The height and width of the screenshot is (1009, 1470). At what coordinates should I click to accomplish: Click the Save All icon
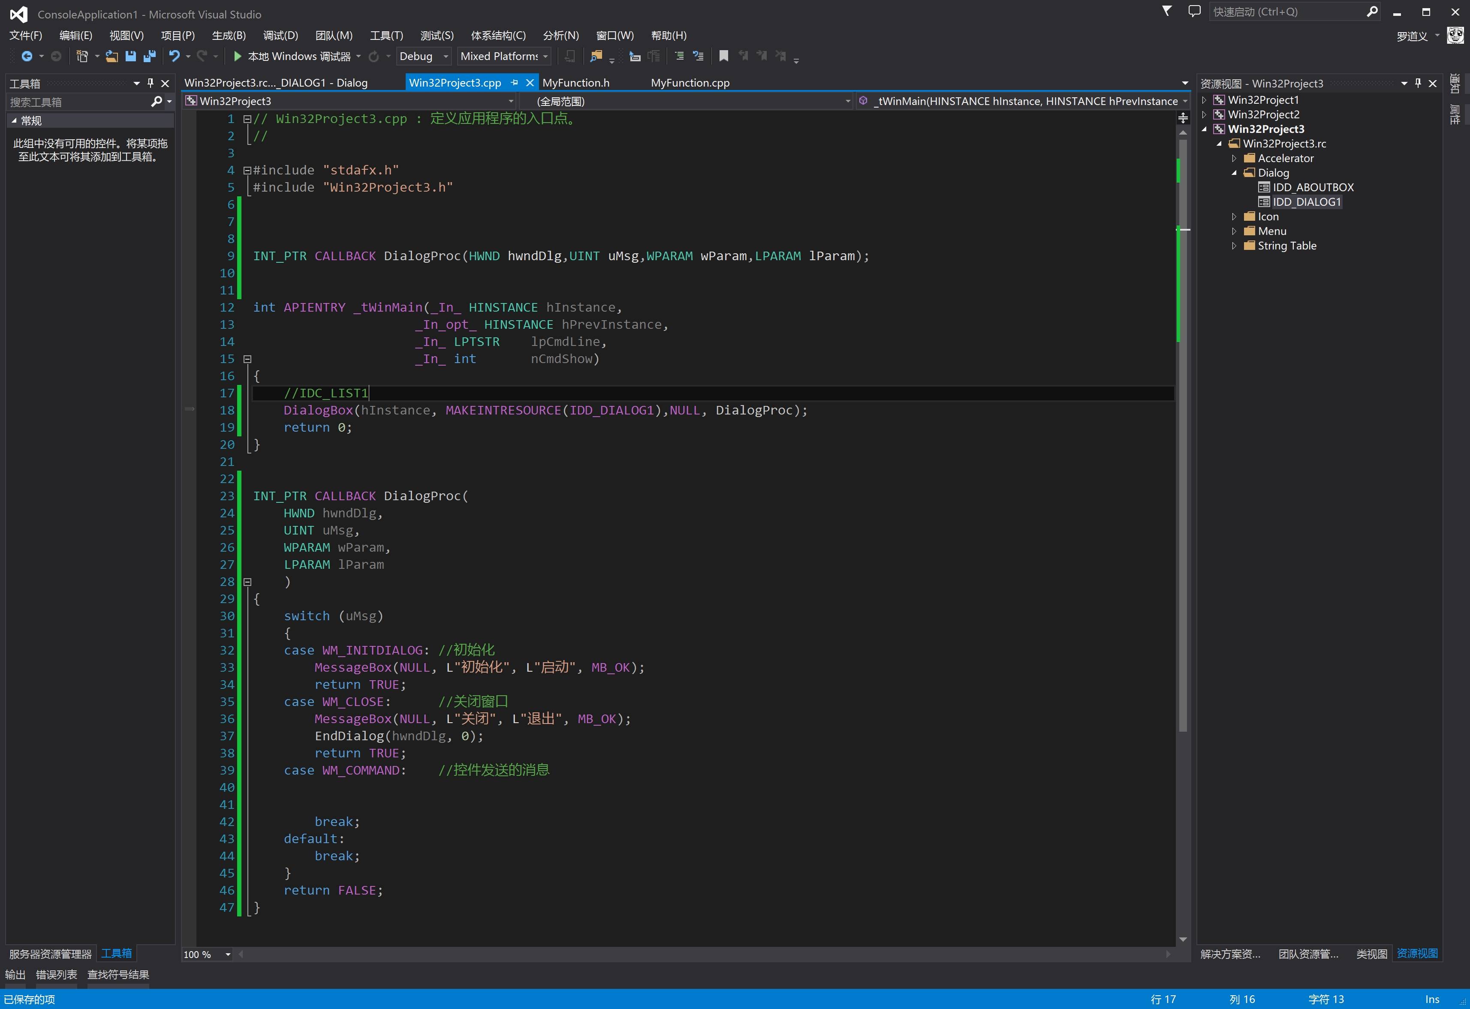[149, 56]
